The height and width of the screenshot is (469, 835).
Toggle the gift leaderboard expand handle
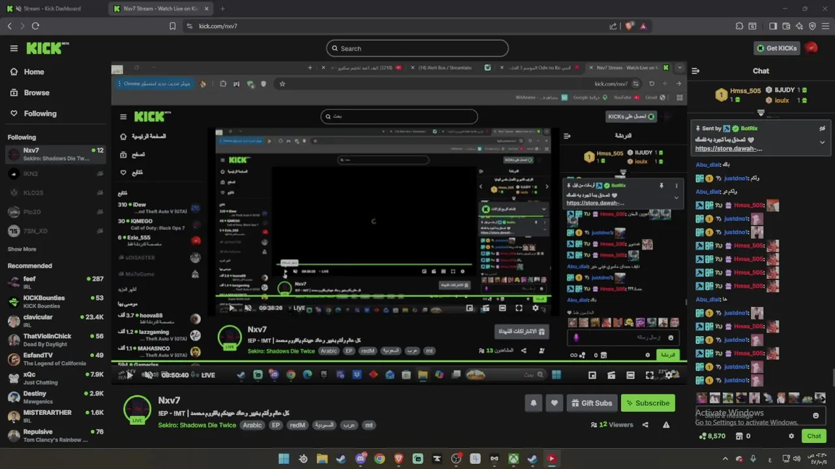tap(761, 114)
